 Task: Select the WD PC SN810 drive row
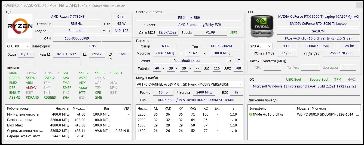click(x=304, y=114)
